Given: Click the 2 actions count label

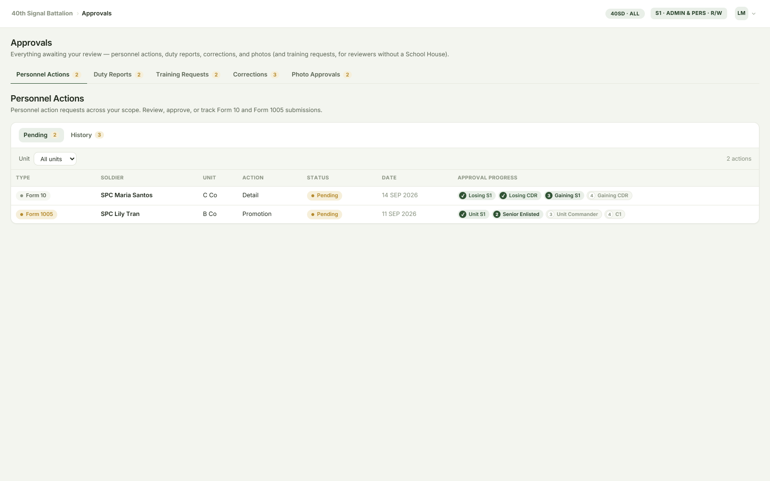Looking at the screenshot, I should tap(739, 159).
